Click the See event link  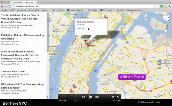pyautogui.click(x=81, y=28)
